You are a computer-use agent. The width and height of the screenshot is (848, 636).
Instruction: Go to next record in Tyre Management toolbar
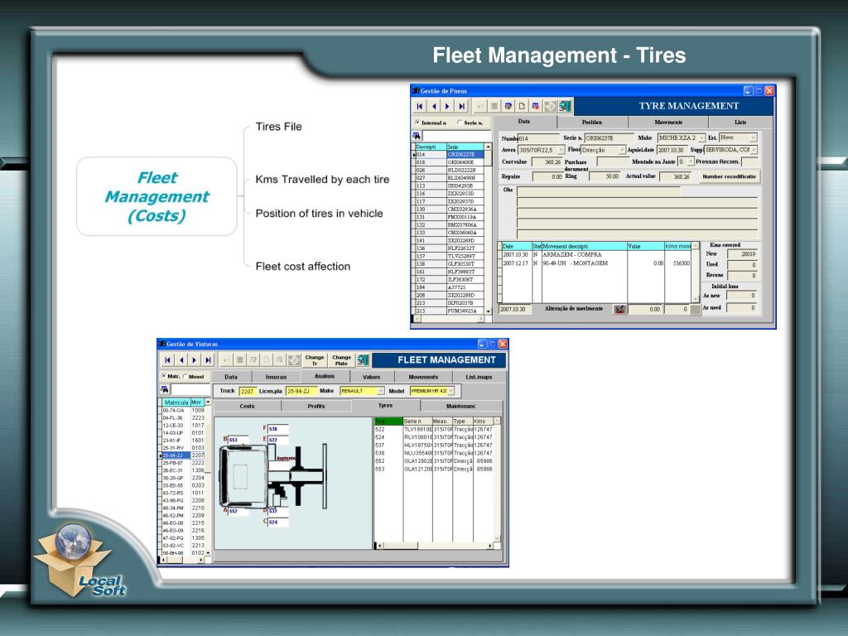[x=447, y=106]
